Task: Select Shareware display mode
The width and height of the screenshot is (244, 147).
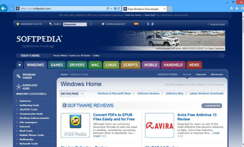Action: point(217,74)
